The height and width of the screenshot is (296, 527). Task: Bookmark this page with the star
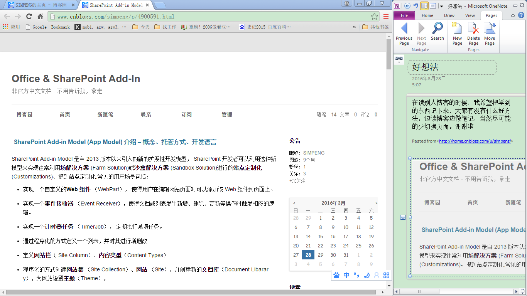coord(374,17)
